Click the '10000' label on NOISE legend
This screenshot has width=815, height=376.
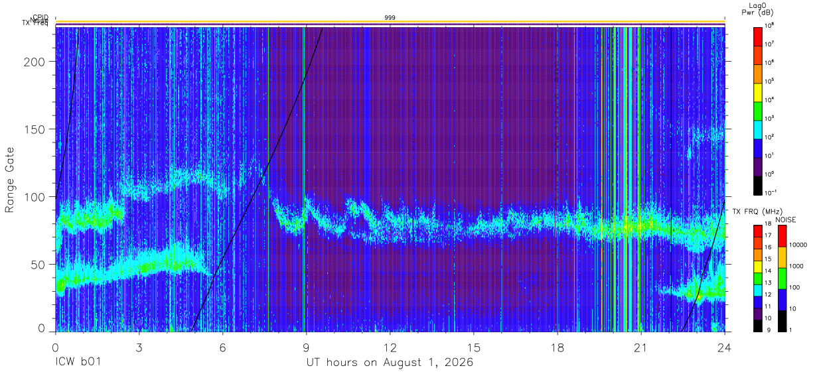pyautogui.click(x=799, y=245)
